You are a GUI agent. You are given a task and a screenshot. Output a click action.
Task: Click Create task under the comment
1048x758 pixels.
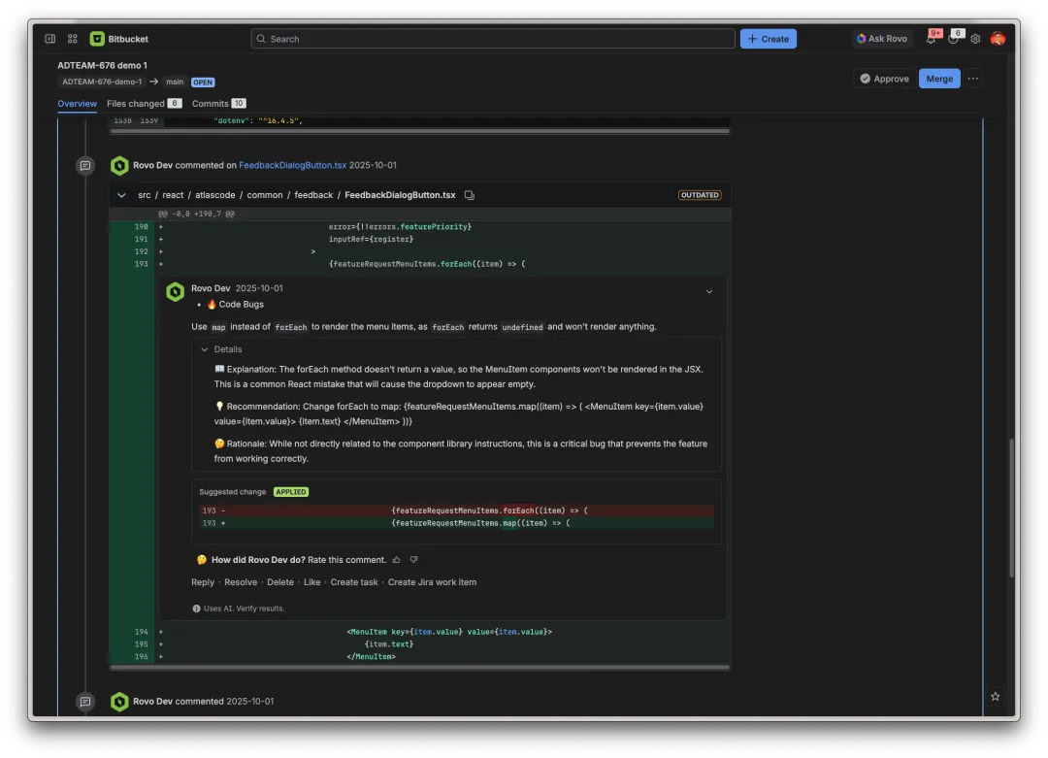[x=354, y=582]
